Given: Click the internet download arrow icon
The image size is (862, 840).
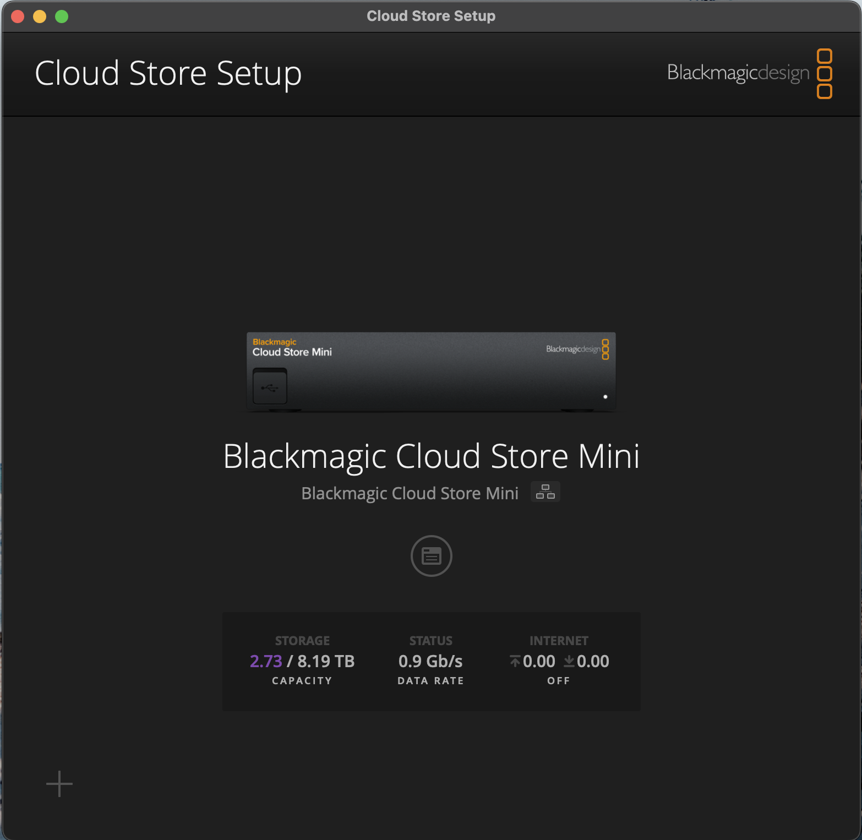Looking at the screenshot, I should point(569,661).
